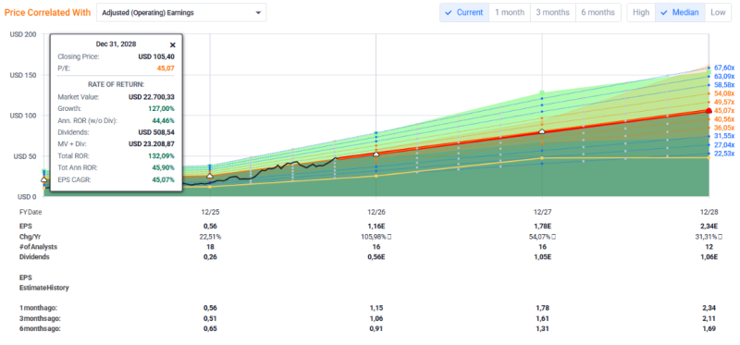Select the High estimate option
This screenshot has height=345, width=740.
[641, 13]
